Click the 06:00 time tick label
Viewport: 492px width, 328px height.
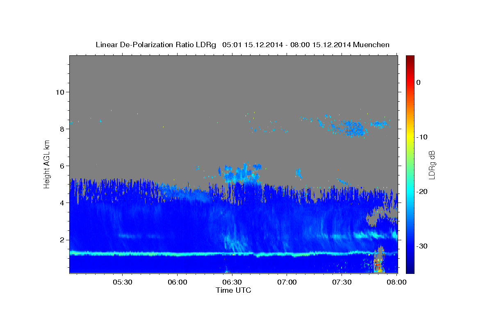tap(178, 282)
